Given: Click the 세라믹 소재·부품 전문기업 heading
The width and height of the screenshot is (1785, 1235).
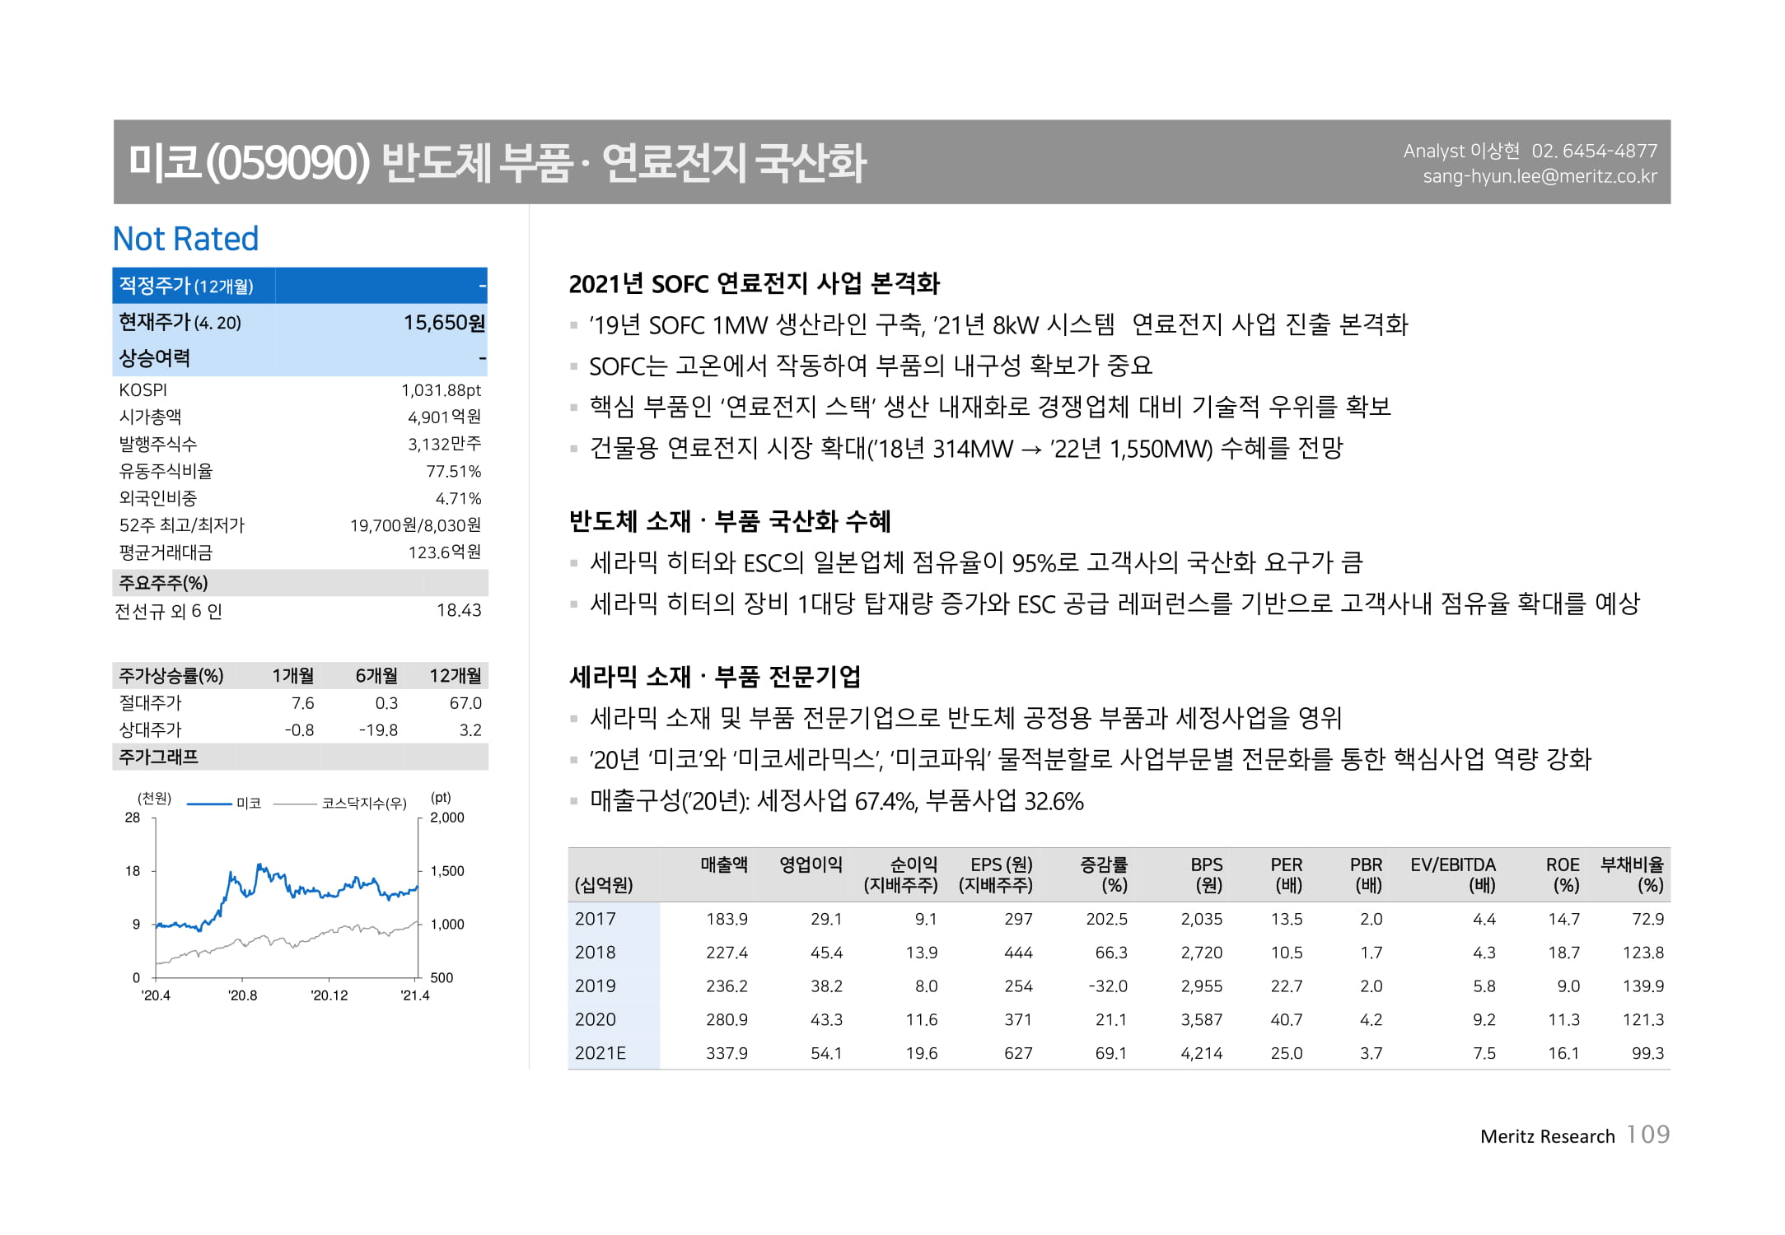Looking at the screenshot, I should click(x=715, y=677).
